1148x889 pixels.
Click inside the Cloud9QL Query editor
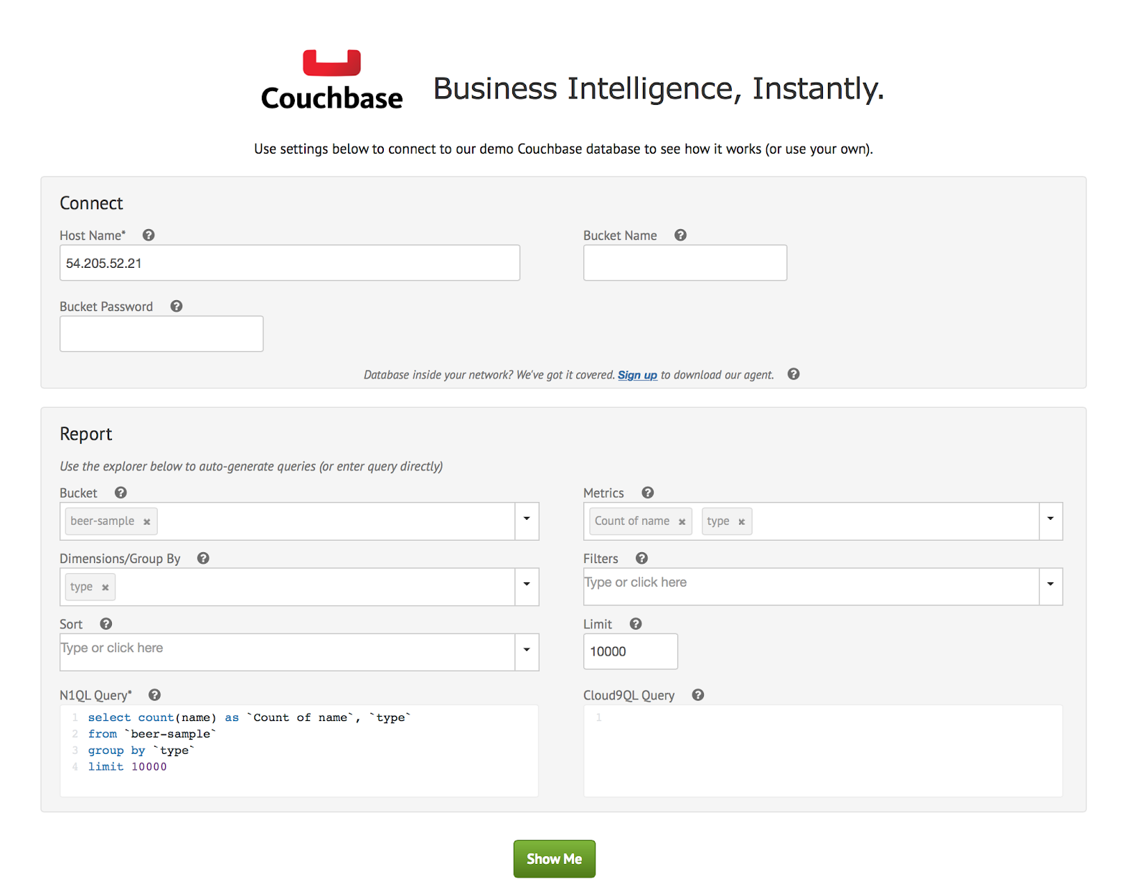click(x=822, y=750)
